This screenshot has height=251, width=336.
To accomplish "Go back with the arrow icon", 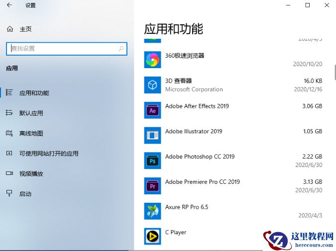I will 9,5.
